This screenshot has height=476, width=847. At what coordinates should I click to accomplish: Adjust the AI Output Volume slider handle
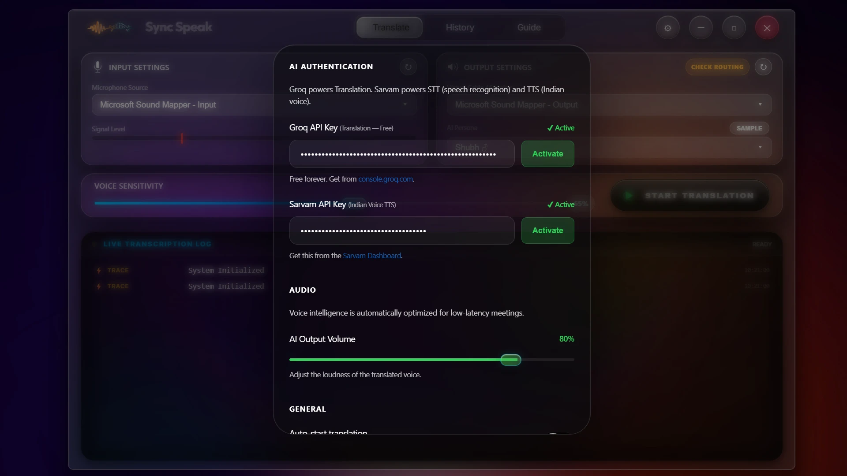(x=511, y=360)
